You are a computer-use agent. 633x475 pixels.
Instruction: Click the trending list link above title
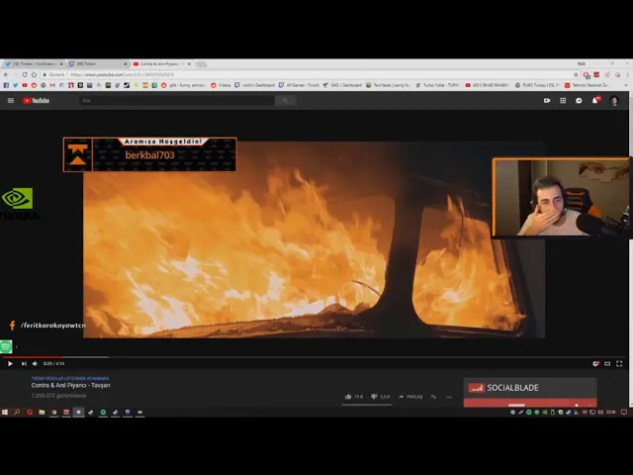[70, 378]
